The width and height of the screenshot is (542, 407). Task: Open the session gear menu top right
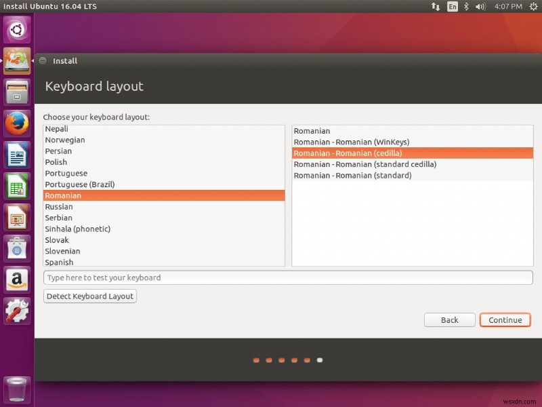534,6
